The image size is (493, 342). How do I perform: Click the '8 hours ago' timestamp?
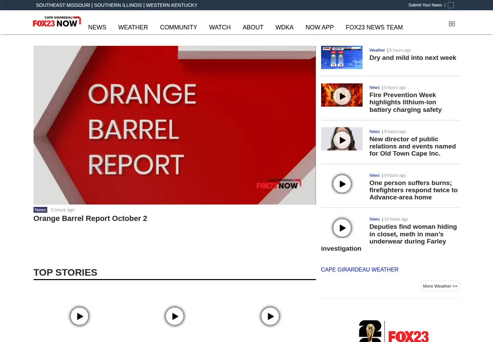(x=395, y=88)
